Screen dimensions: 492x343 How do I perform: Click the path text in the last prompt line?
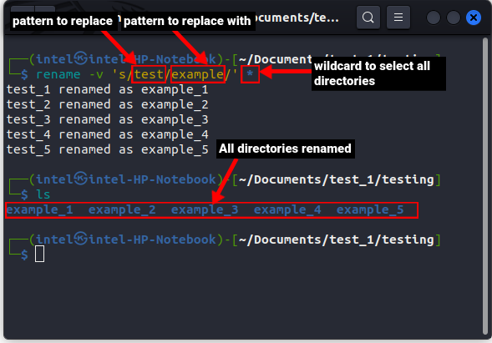coord(336,240)
